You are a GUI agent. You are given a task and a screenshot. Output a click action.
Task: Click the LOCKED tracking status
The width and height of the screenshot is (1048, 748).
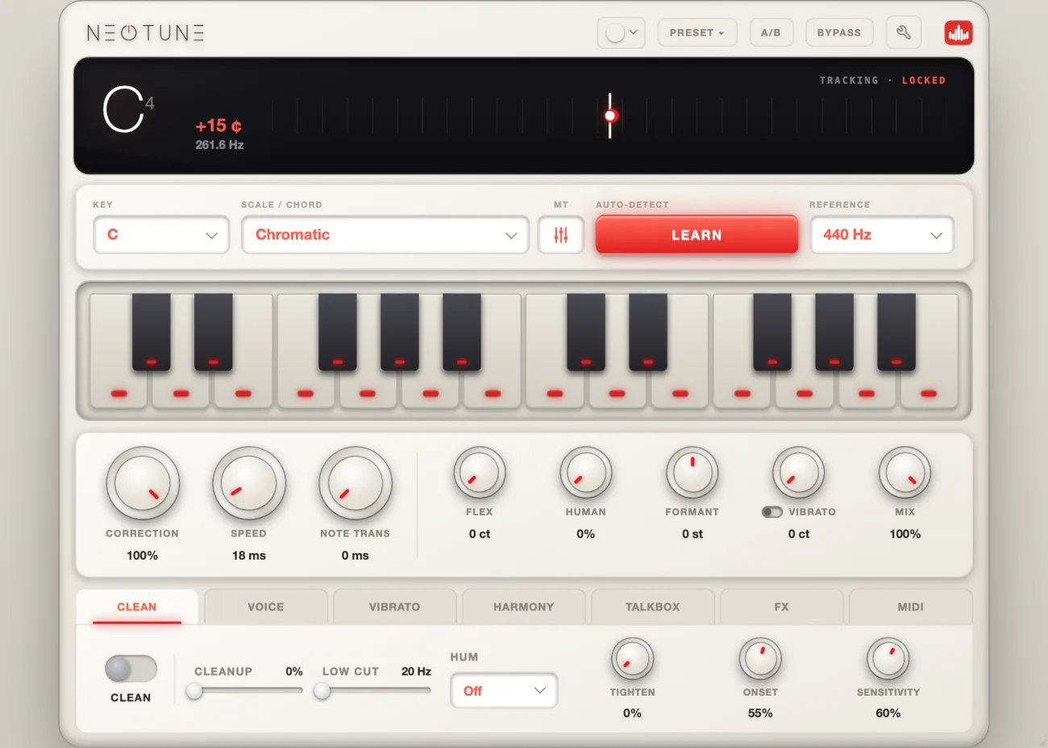[924, 81]
